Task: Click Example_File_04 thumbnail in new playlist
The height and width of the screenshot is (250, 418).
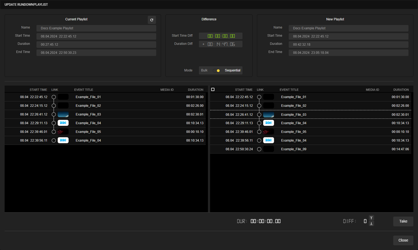Action: tap(269, 123)
